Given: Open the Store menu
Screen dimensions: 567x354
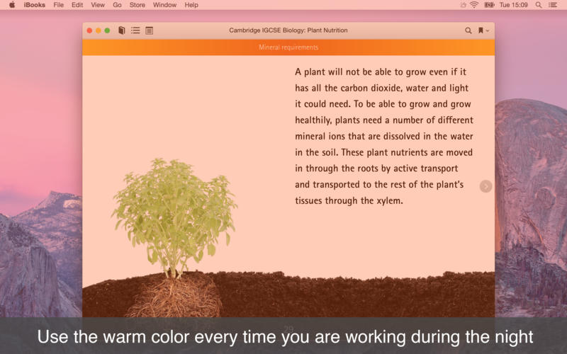Looking at the screenshot, I should [x=137, y=5].
